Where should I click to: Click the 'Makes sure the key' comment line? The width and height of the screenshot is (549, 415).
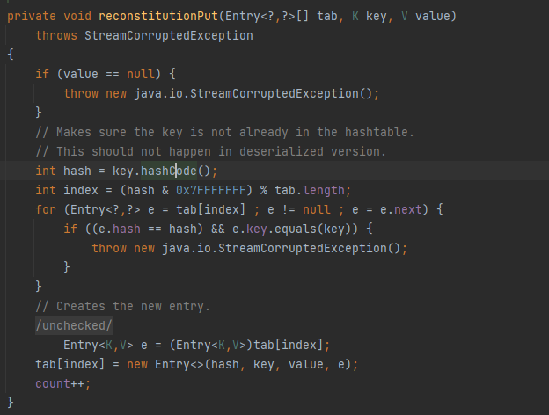click(224, 132)
